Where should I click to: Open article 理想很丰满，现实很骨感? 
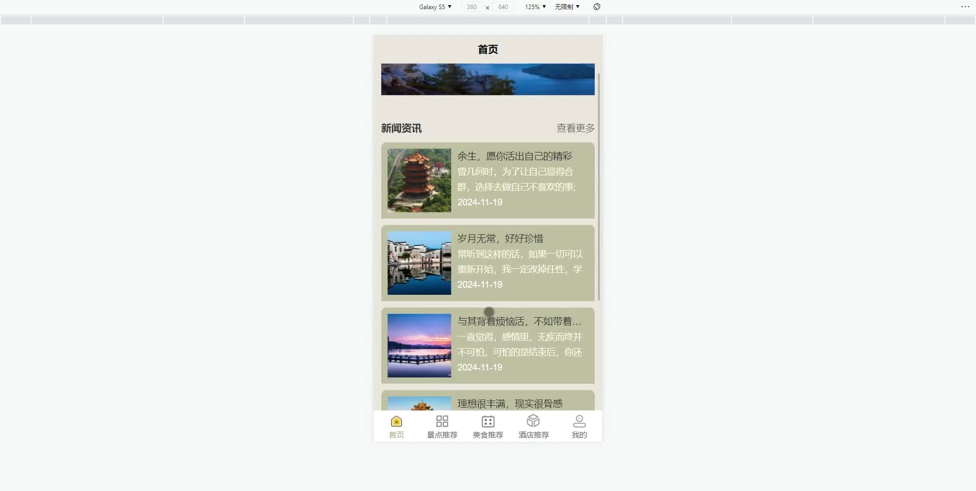click(x=510, y=404)
